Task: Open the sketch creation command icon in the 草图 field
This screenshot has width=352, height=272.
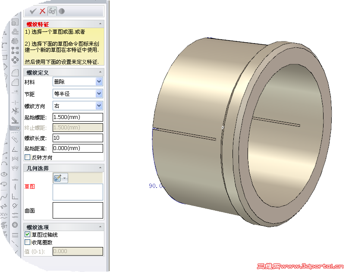Action: (57, 178)
